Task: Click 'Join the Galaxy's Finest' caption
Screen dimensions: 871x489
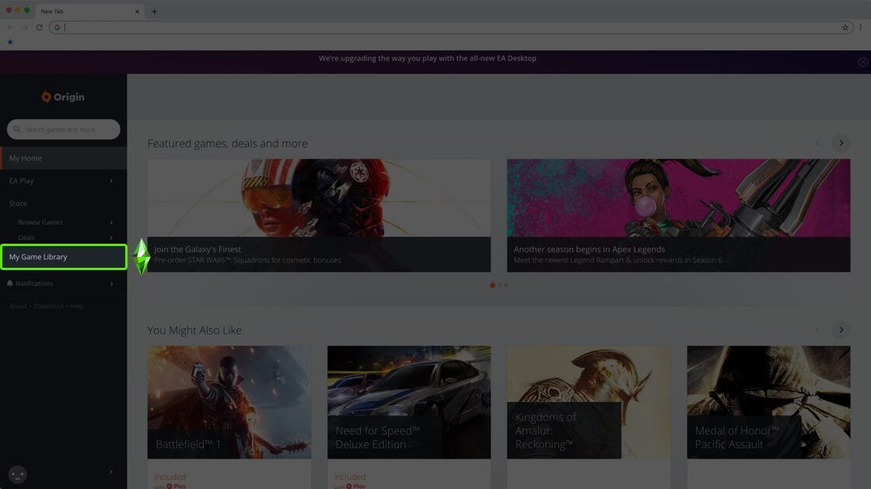Action: pos(198,249)
